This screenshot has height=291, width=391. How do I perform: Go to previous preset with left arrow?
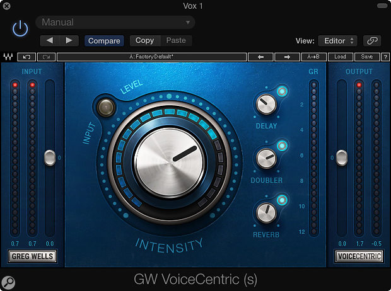[x=50, y=40]
